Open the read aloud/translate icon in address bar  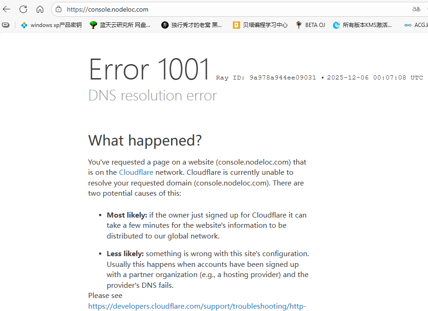coord(416,9)
